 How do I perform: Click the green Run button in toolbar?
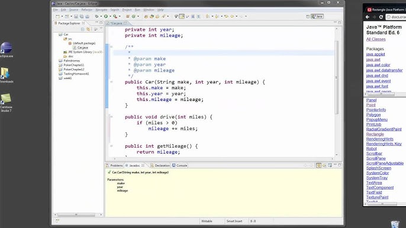point(106,17)
